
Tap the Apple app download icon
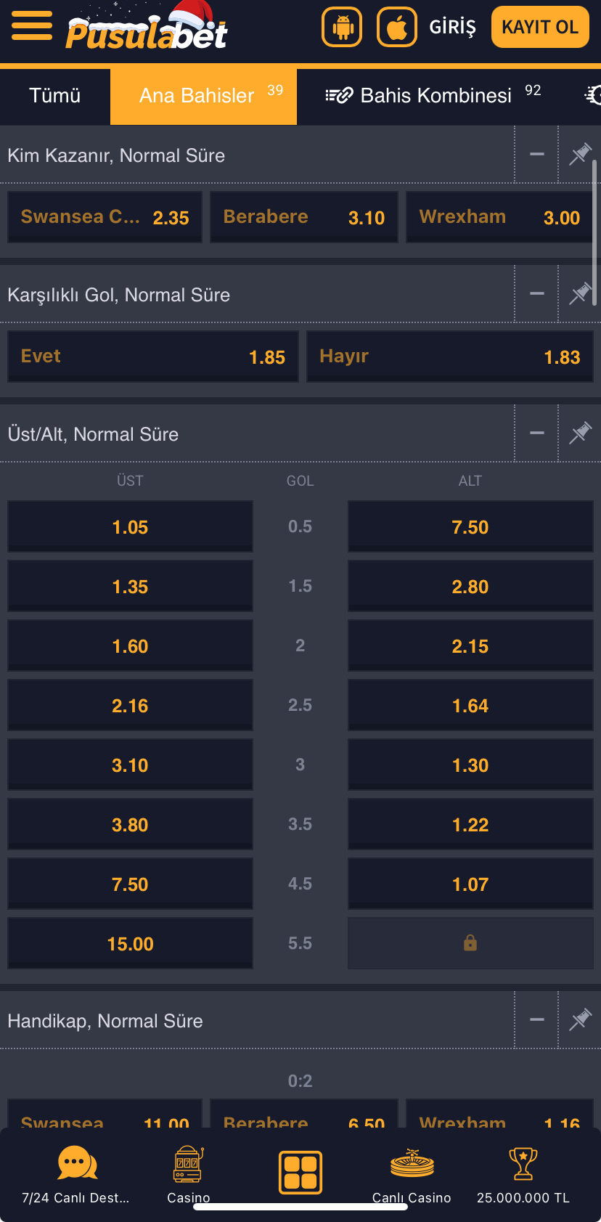[397, 27]
